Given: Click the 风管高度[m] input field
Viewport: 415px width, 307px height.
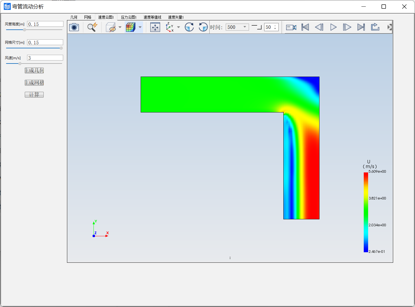Looking at the screenshot, I should (45, 24).
